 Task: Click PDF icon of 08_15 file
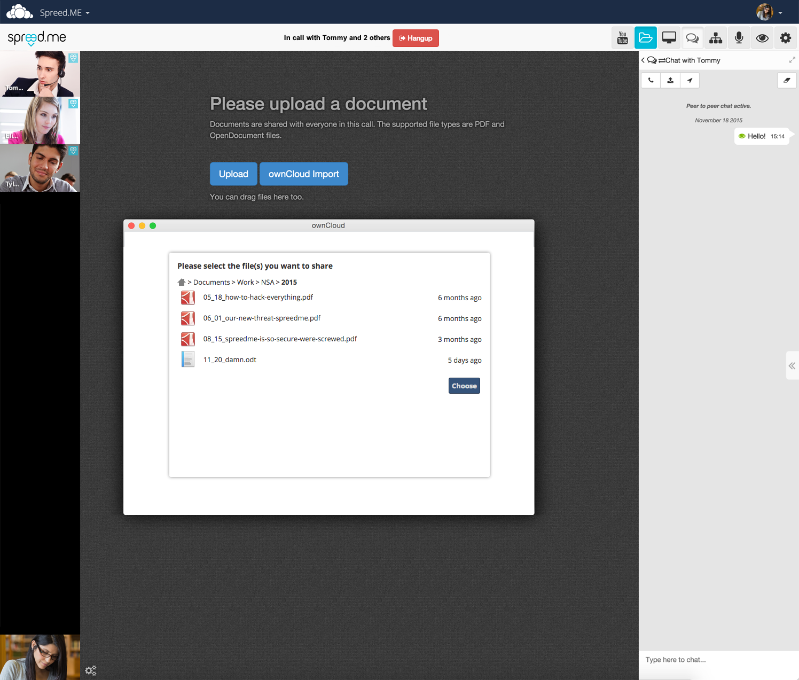coord(188,339)
